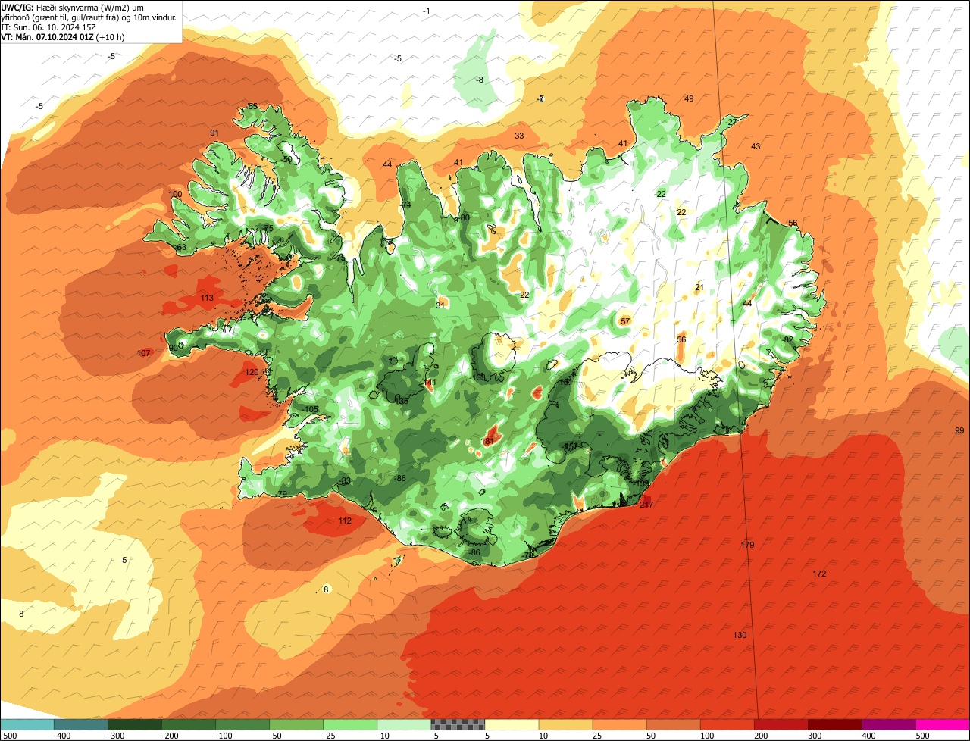Click the value 33 off the north coast
This screenshot has width=970, height=741.
pos(519,136)
